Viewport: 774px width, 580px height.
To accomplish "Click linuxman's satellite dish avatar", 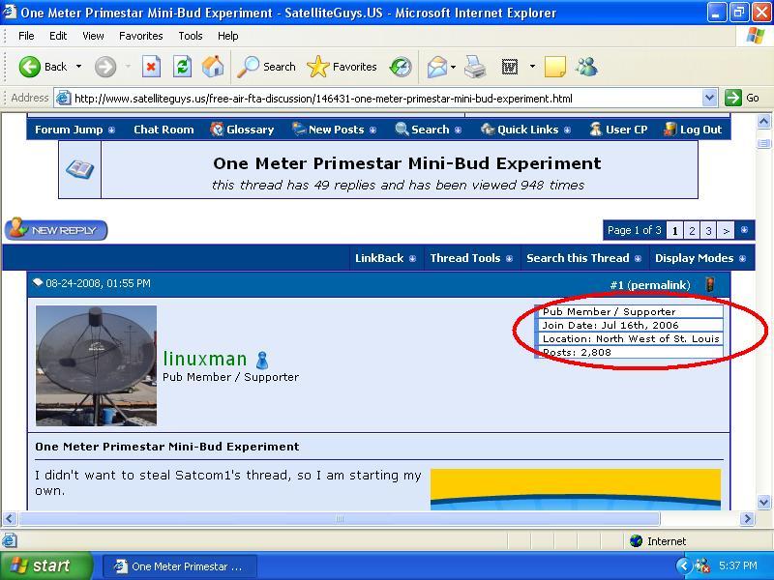I will pyautogui.click(x=96, y=365).
